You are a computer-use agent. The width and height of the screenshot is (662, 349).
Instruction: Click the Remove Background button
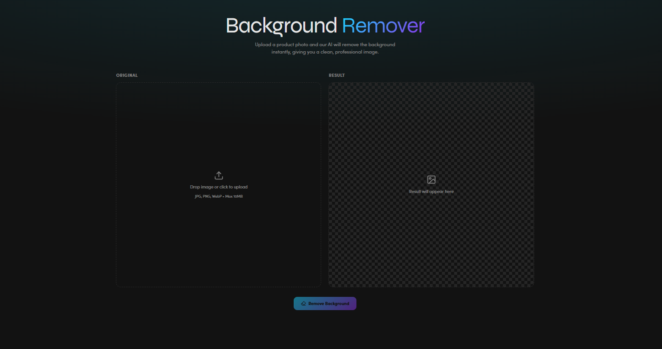pos(325,304)
